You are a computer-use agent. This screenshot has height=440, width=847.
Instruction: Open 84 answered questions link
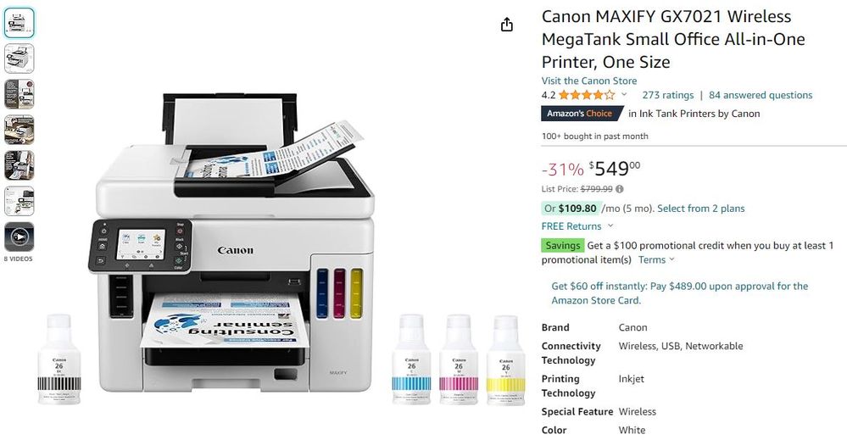(x=761, y=95)
